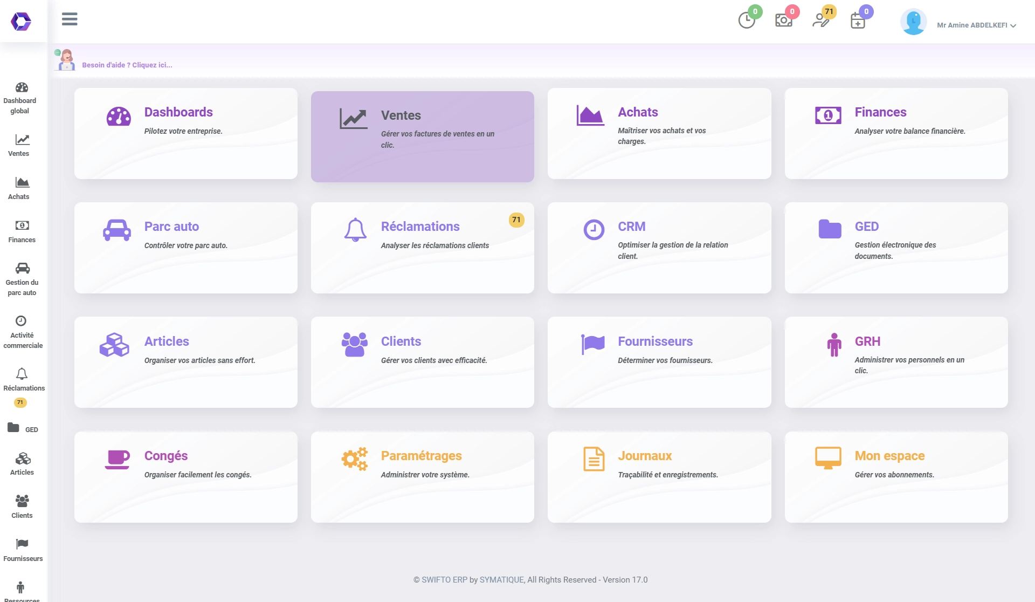This screenshot has height=602, width=1035.
Task: Open Dashboard global in sidebar
Action: point(22,98)
